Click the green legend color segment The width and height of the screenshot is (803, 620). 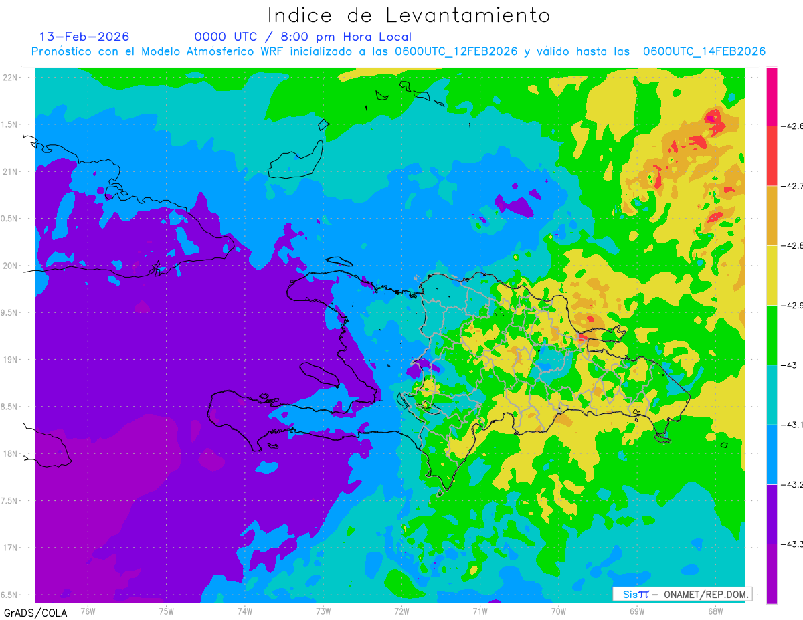pos(772,334)
